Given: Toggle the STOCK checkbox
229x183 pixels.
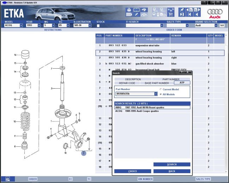Looking at the screenshot, I should coord(98,26).
